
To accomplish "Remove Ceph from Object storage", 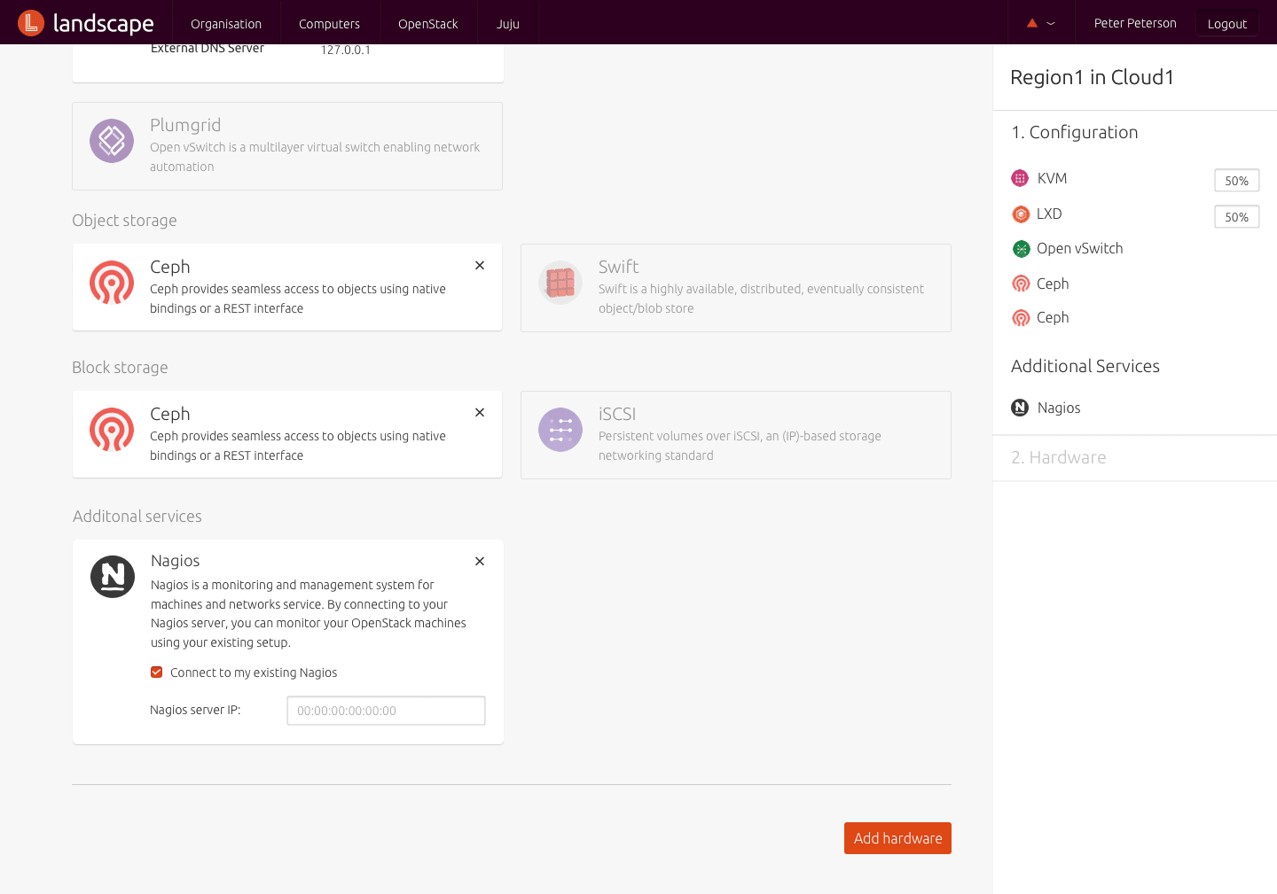I will [x=480, y=265].
